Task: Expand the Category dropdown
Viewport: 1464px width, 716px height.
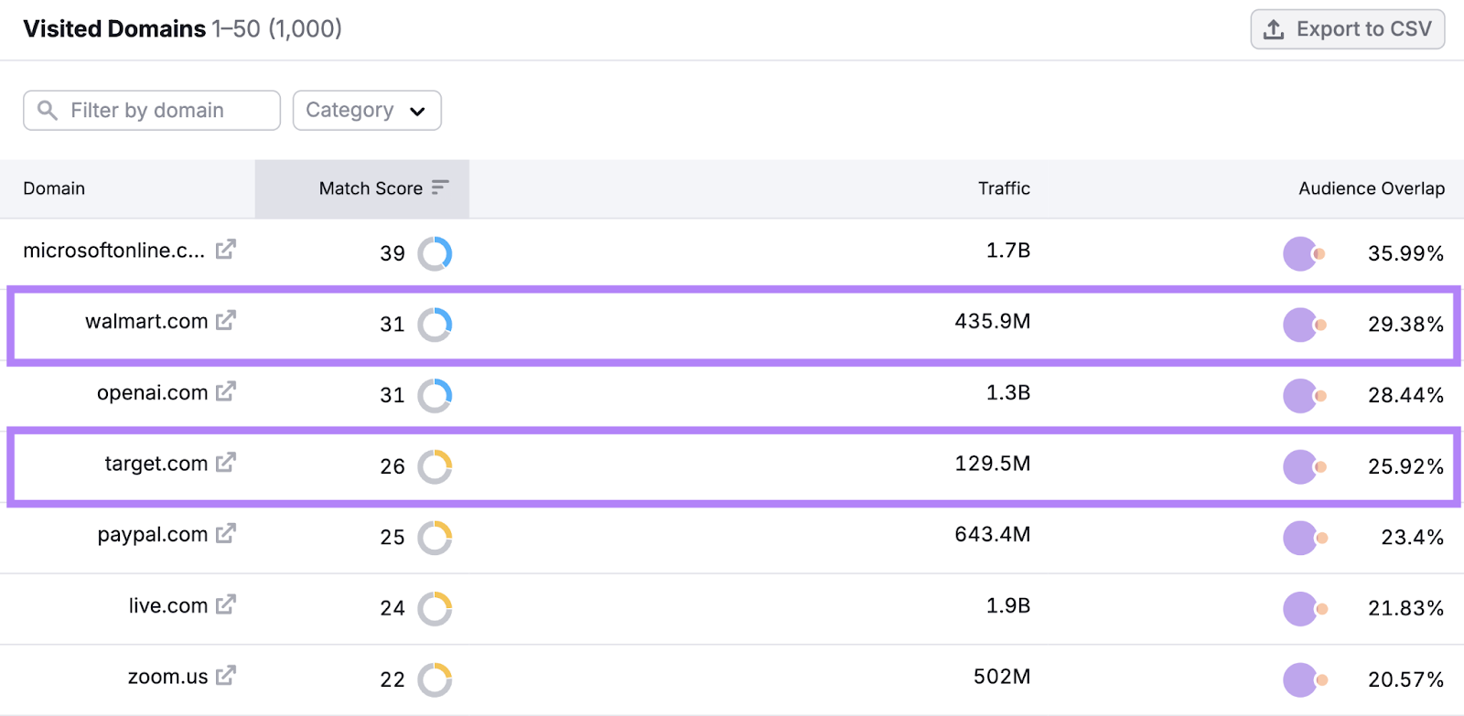Action: pos(367,111)
